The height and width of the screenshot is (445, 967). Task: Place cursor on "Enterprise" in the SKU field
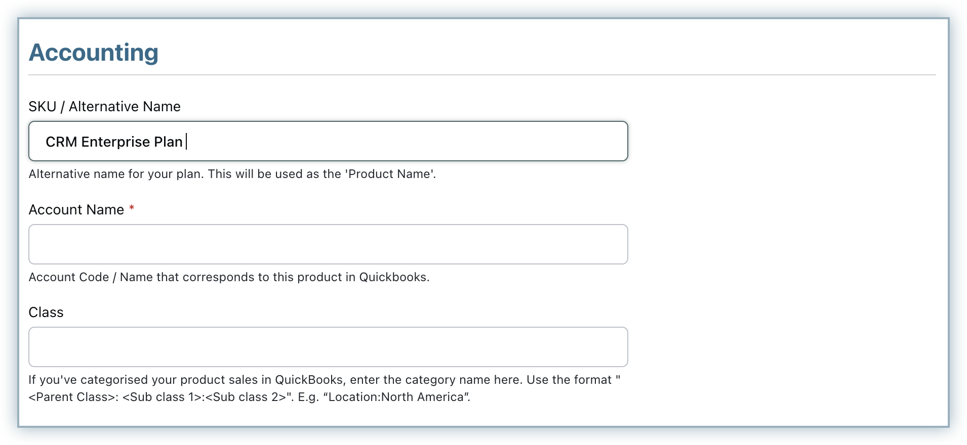click(115, 142)
